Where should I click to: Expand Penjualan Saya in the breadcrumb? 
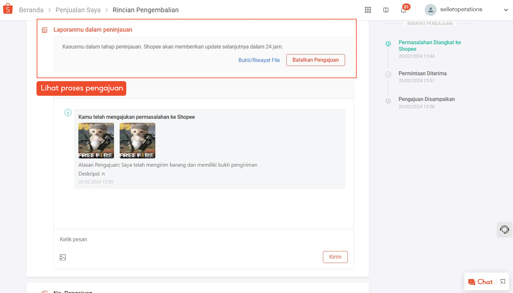click(78, 10)
